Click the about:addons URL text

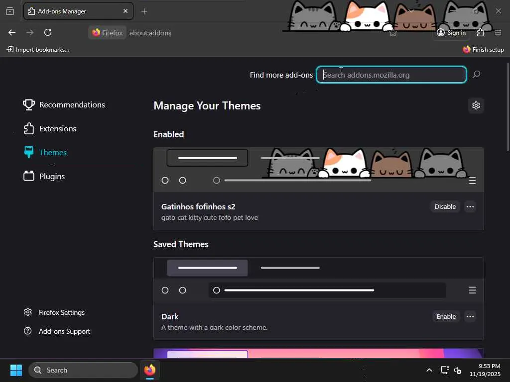tap(150, 33)
